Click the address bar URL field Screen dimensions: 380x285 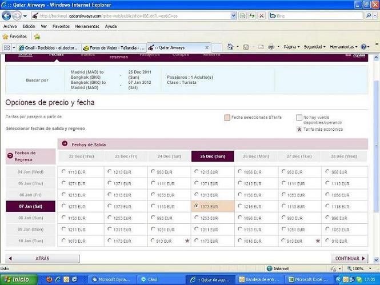click(x=131, y=16)
